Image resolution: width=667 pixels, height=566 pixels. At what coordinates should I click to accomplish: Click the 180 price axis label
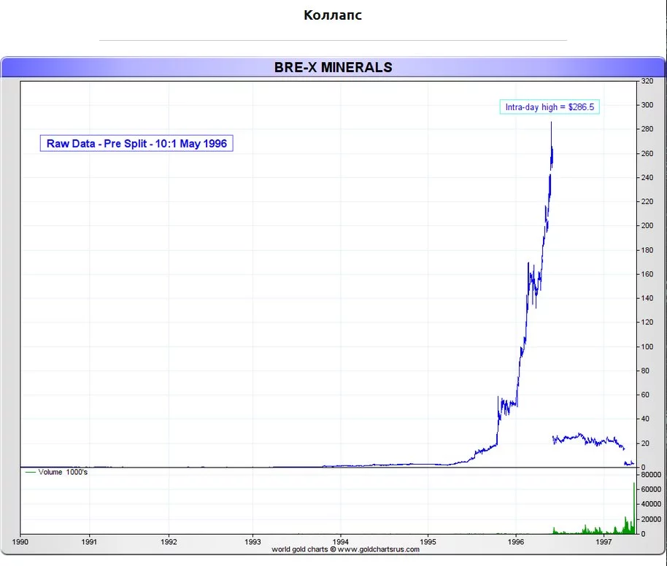click(647, 250)
